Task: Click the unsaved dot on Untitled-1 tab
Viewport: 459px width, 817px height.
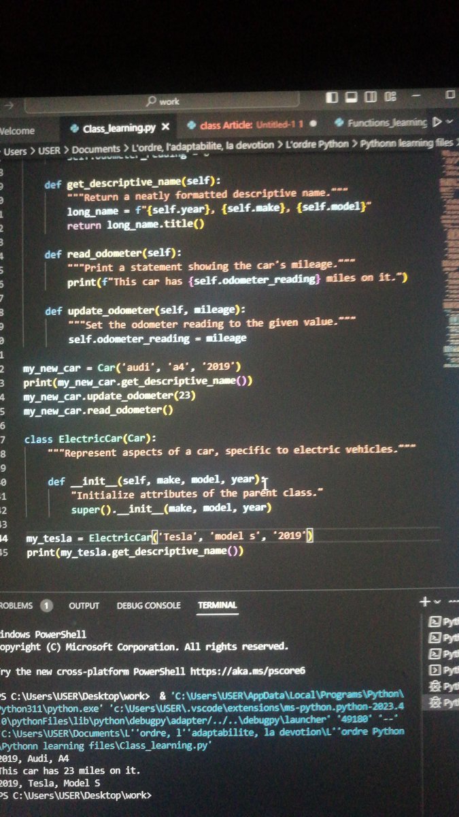Action: click(x=312, y=124)
